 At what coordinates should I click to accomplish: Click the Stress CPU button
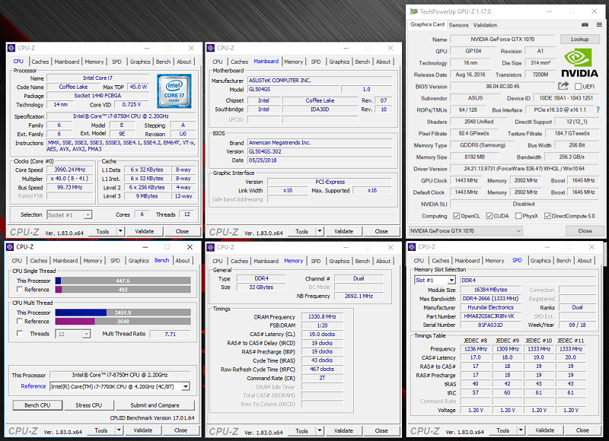coord(88,405)
